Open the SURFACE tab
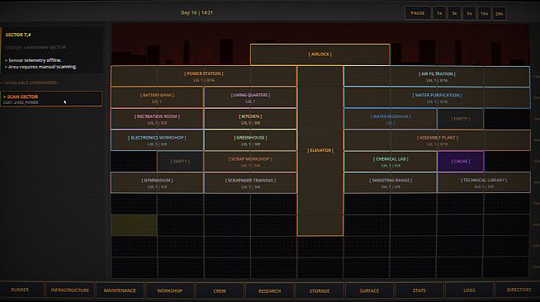 pos(369,290)
